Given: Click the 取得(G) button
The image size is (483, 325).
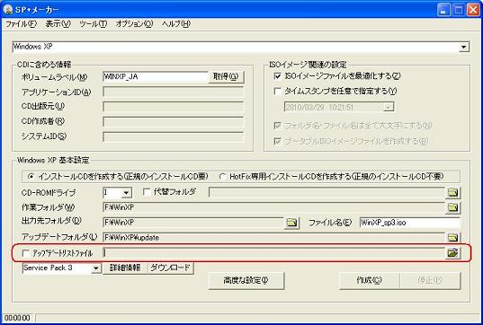Looking at the screenshot, I should pos(226,76).
